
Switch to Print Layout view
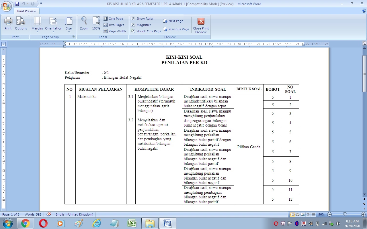(292, 214)
